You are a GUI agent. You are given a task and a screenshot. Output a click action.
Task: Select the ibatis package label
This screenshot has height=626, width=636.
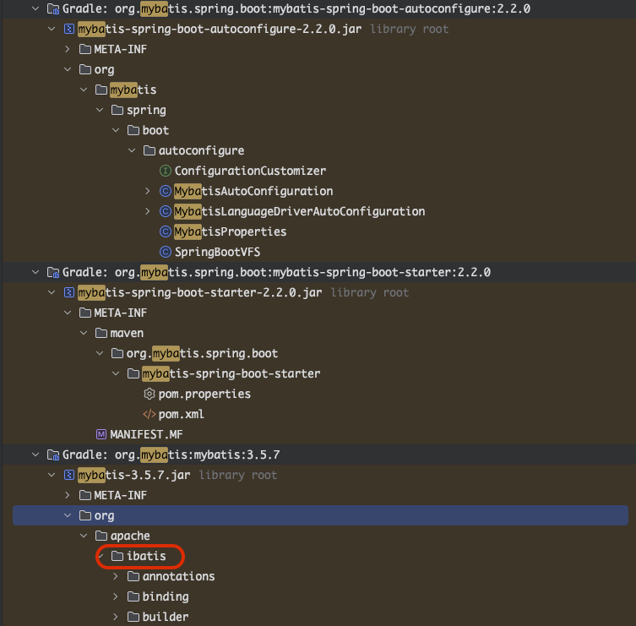[146, 556]
